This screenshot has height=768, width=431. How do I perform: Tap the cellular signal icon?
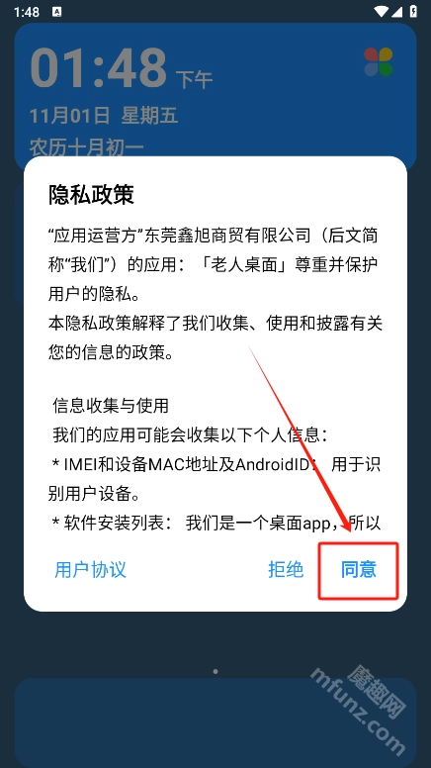coord(396,11)
